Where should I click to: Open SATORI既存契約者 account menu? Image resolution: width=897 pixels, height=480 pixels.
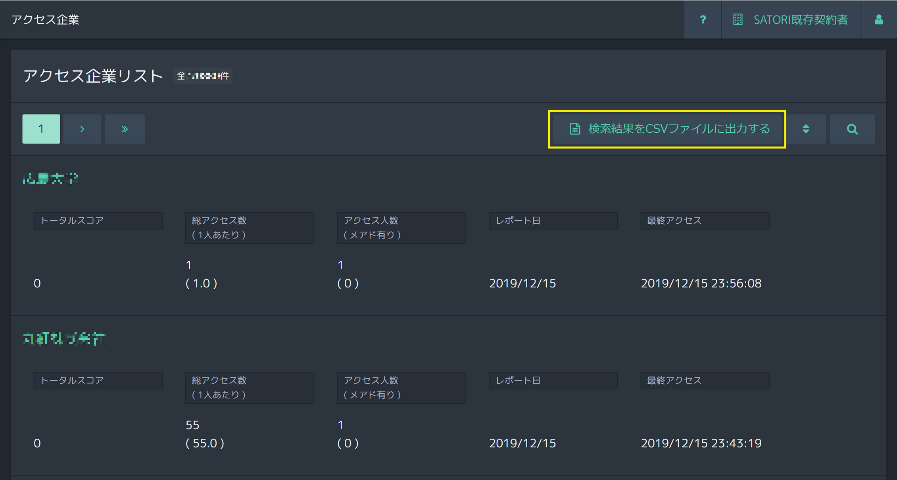(800, 19)
